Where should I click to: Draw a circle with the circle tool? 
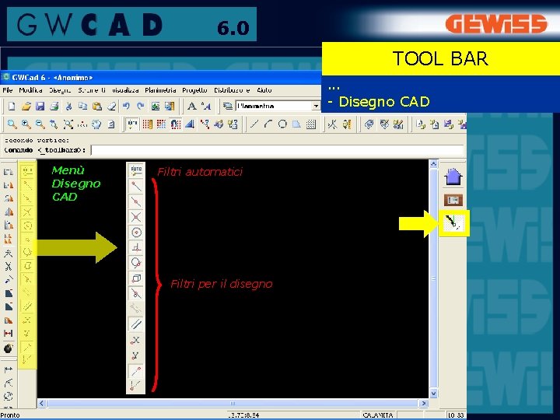pos(282,124)
